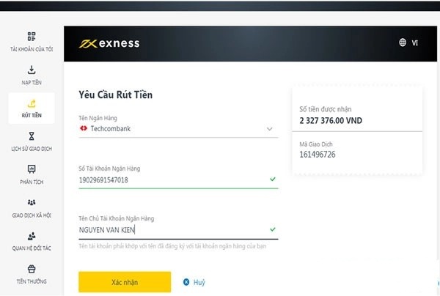This screenshot has width=440, height=296.
Task: Click the Exness logo
Action: 109,43
